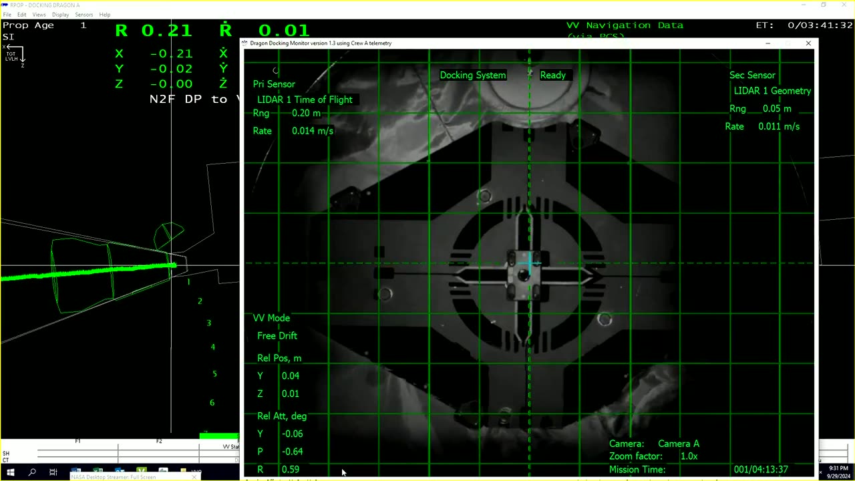Click the Camera A label

pos(679,444)
